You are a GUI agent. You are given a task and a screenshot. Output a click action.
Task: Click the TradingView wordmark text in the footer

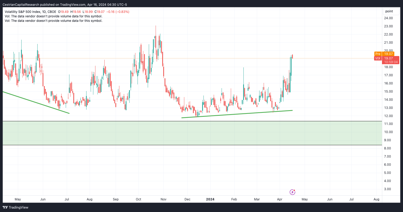click(x=18, y=207)
